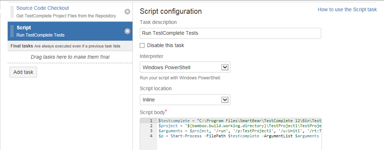Click line number 4 in editor gutter
Screen dimensions: 384x150
pyautogui.click(x=151, y=136)
